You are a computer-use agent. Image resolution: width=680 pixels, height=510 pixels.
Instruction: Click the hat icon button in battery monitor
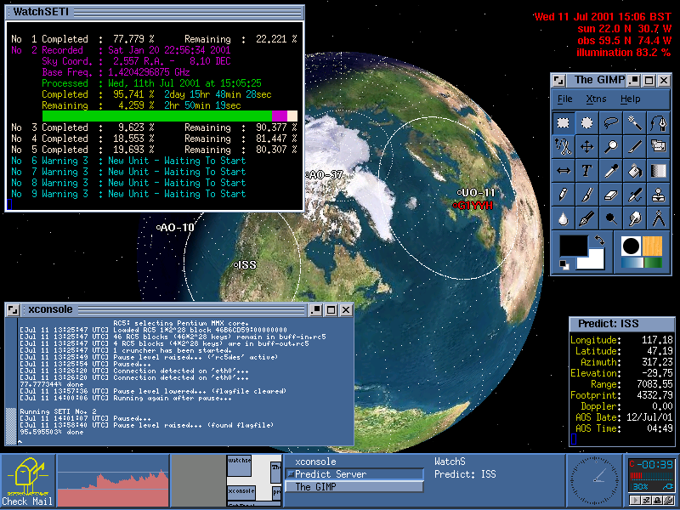pos(658,500)
